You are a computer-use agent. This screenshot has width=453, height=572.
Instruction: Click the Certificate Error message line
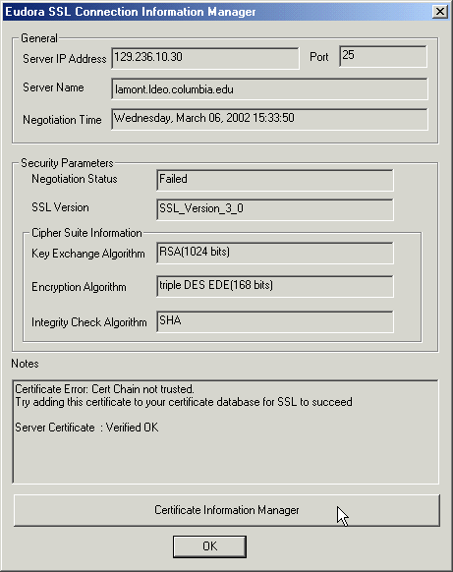(105, 389)
